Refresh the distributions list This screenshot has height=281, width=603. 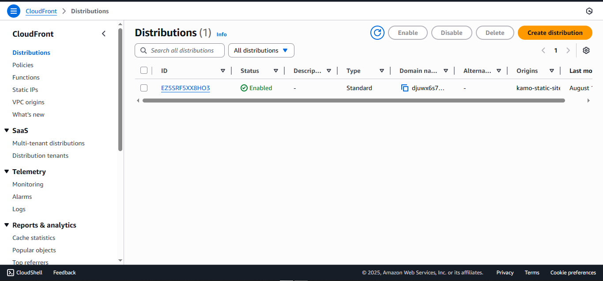(377, 32)
